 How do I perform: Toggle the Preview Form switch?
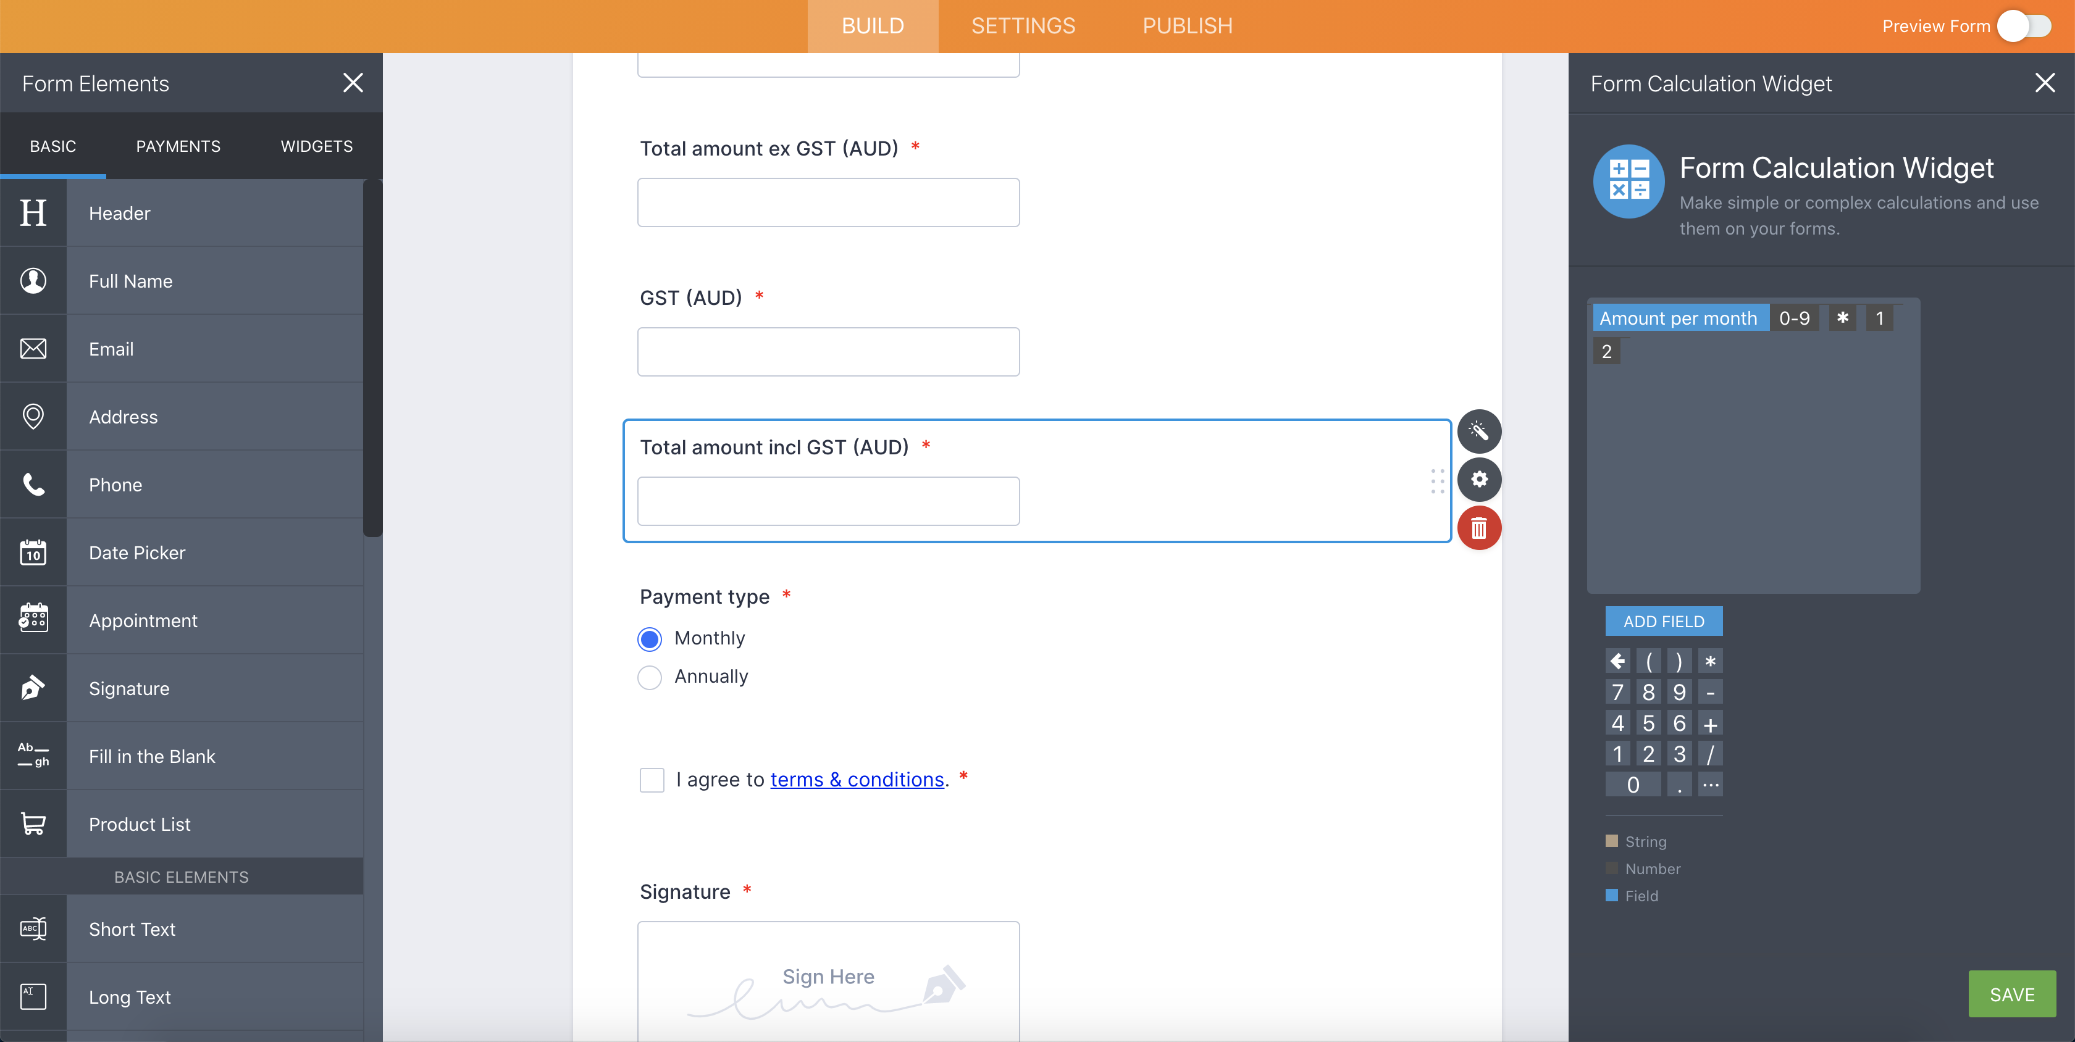[x=2024, y=26]
